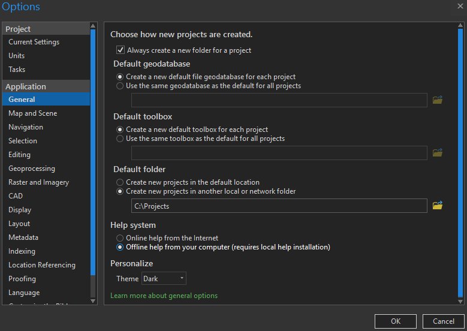Cancel the Options dialog
This screenshot has height=331, width=467.
(x=444, y=321)
